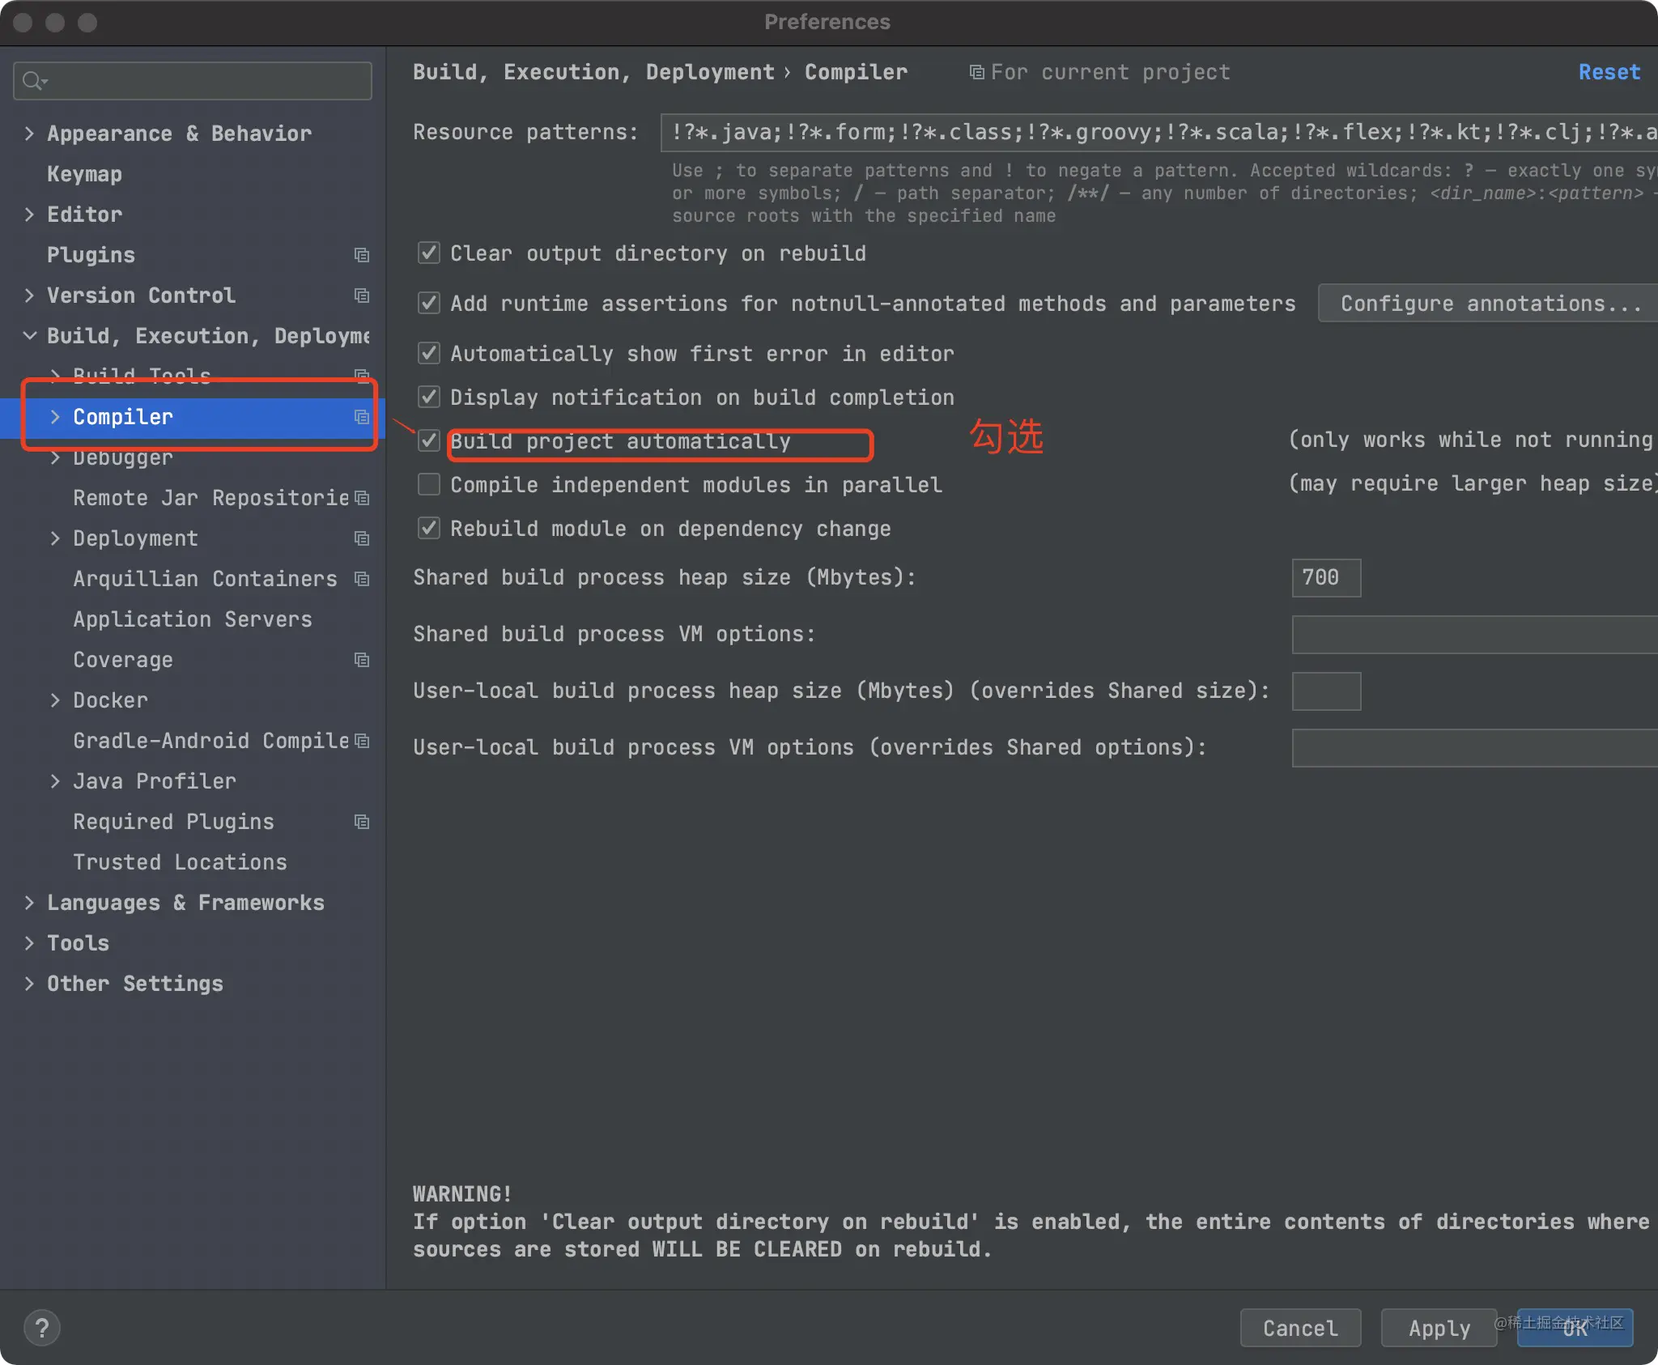Expand the Compiler subtree arrow
The image size is (1658, 1365).
[55, 417]
